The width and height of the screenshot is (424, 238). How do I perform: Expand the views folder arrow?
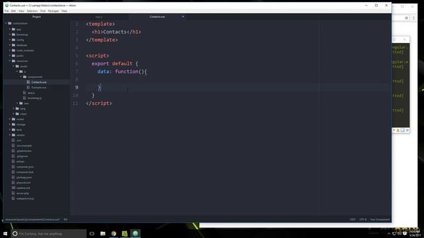(13, 114)
